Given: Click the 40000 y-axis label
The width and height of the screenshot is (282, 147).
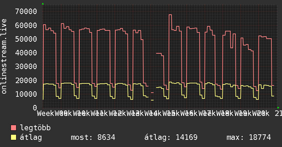Looking at the screenshot, I should 26,53.
